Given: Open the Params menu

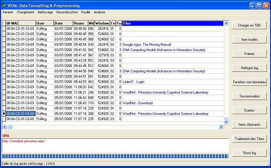Looking at the screenshot, I should (8, 12).
